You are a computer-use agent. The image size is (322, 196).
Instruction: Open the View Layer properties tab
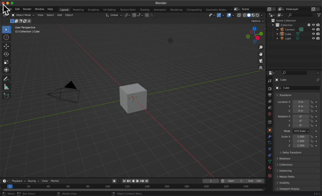coord(270,101)
